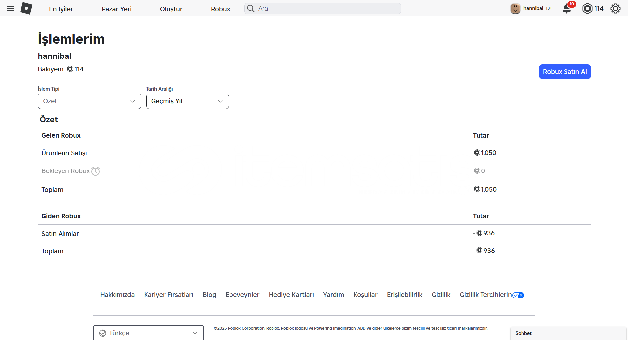Click privacy choices toggle icon in footer
628x340 pixels.
click(518, 295)
